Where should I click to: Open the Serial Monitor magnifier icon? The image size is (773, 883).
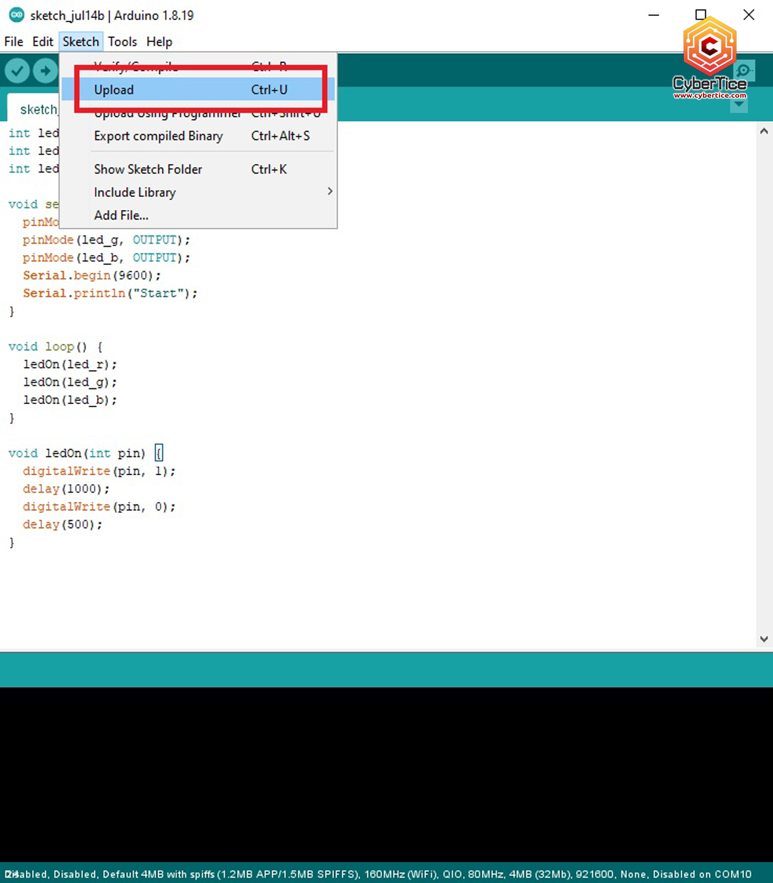[744, 71]
